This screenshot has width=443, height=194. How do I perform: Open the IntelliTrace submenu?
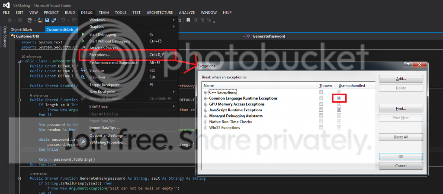coord(128,107)
